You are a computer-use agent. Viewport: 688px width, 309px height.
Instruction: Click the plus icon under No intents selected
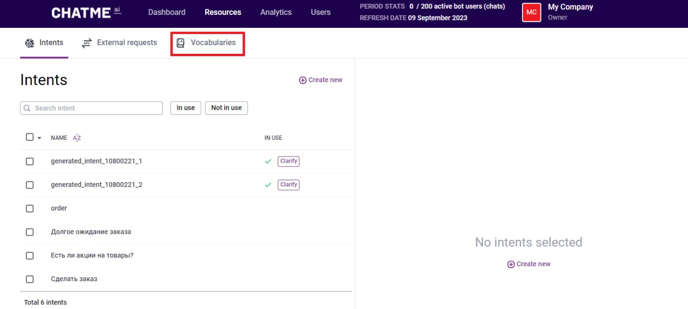click(511, 264)
